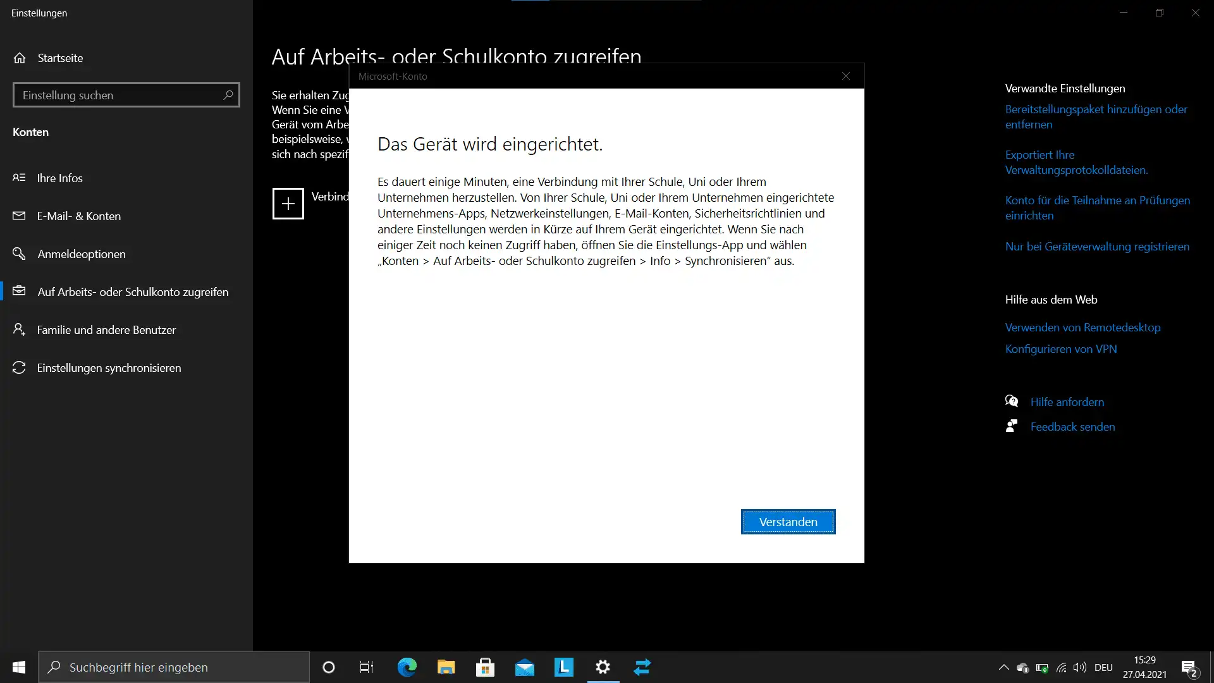Click the Verwandte Einstellungen heading

(1065, 89)
